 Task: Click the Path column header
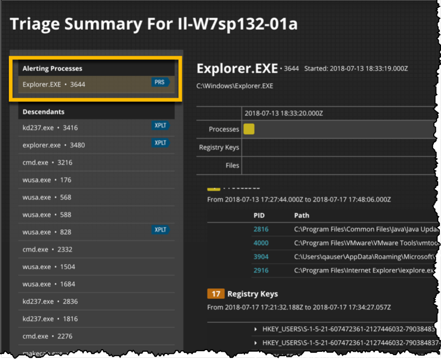302,215
